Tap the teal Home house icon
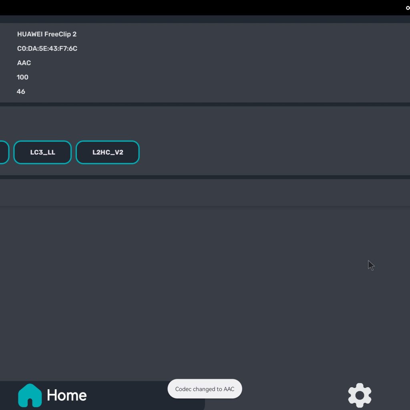Screen dimensions: 410x410 30,395
